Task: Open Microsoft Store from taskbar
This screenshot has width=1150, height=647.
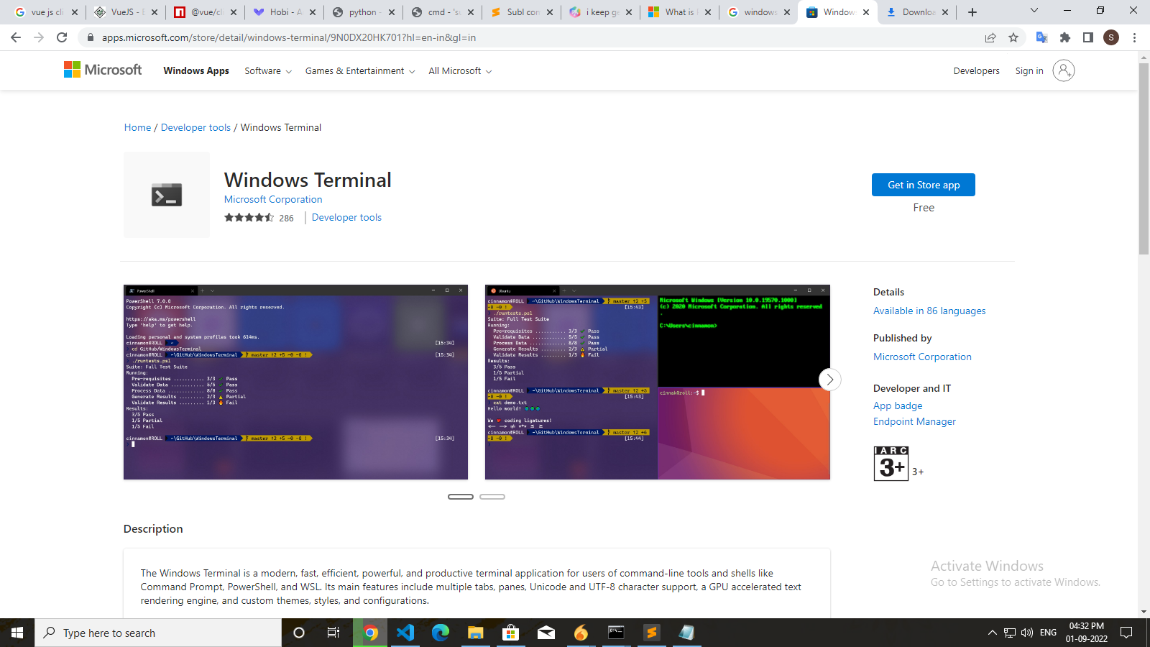Action: click(x=510, y=633)
